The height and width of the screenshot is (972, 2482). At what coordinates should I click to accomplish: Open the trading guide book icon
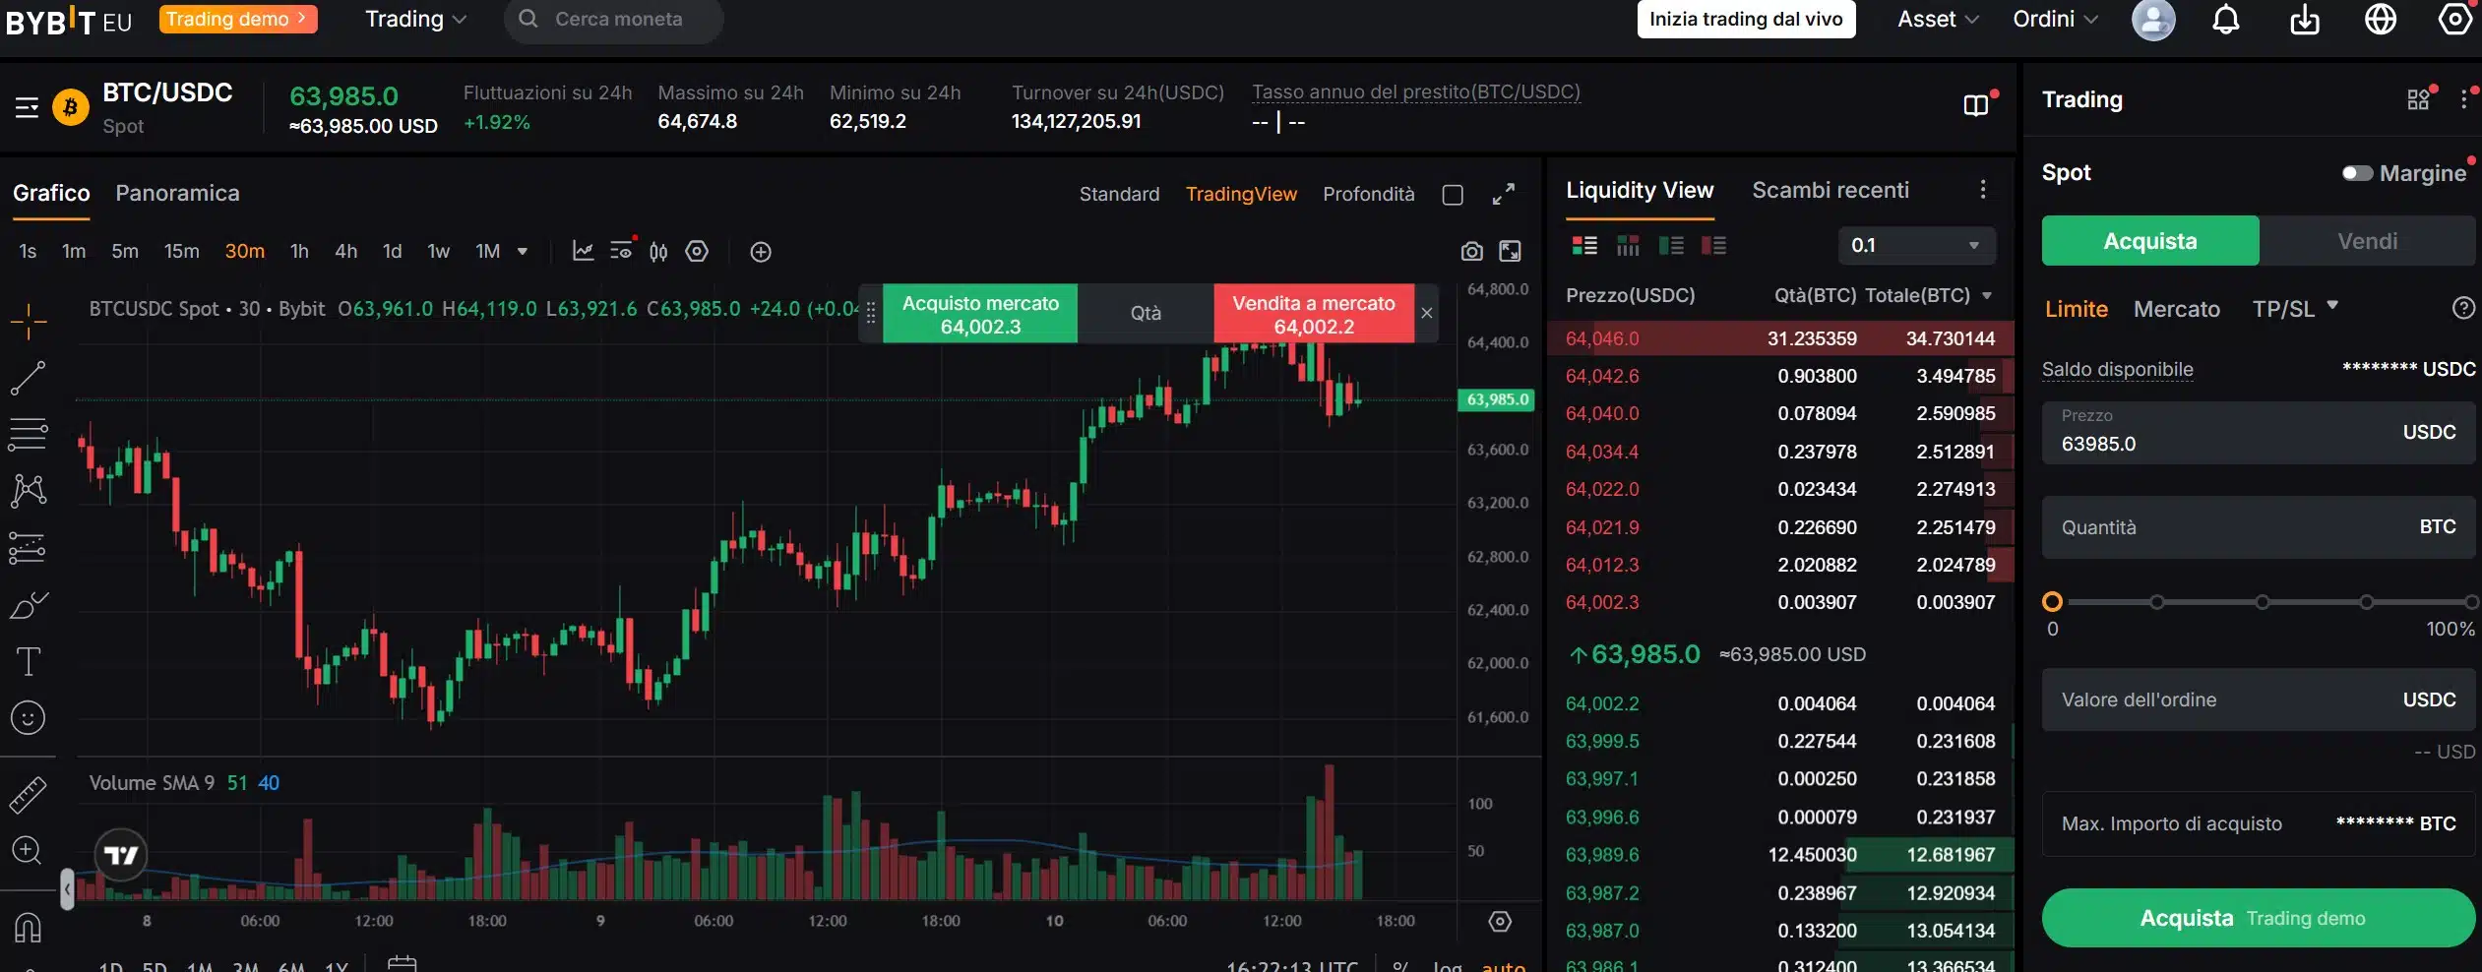[1976, 105]
